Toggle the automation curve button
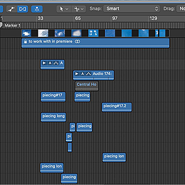The width and height of the screenshot is (185, 185). pos(12,9)
